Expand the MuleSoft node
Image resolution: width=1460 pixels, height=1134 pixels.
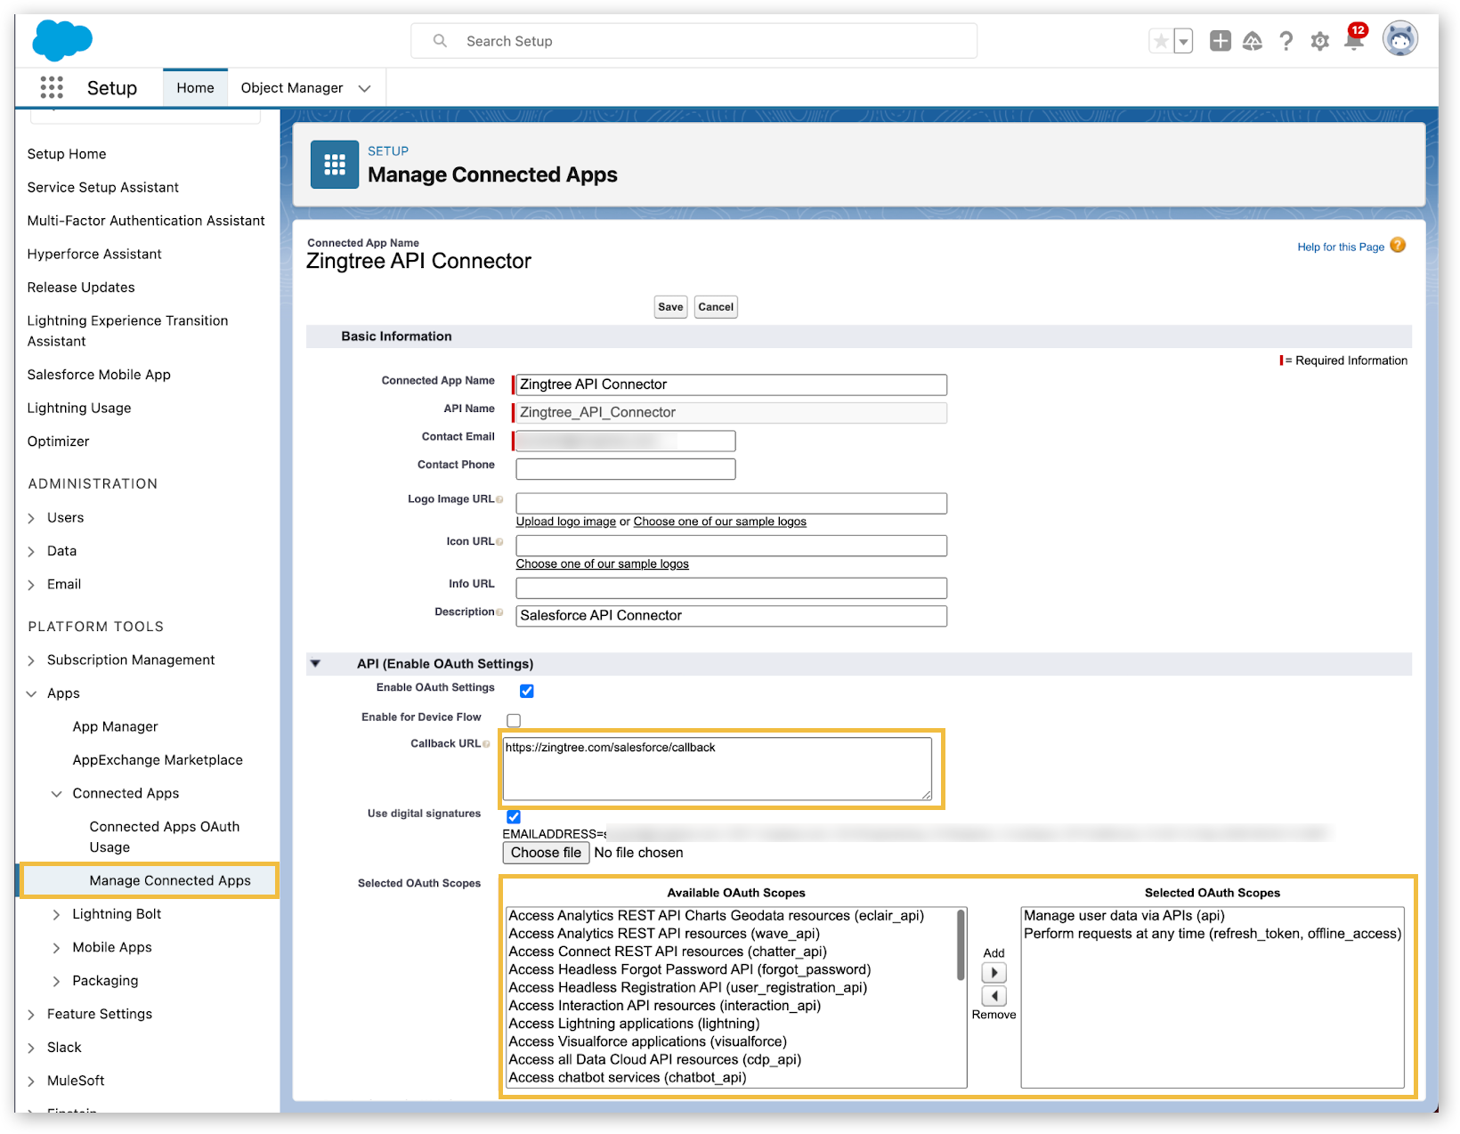tap(31, 1081)
